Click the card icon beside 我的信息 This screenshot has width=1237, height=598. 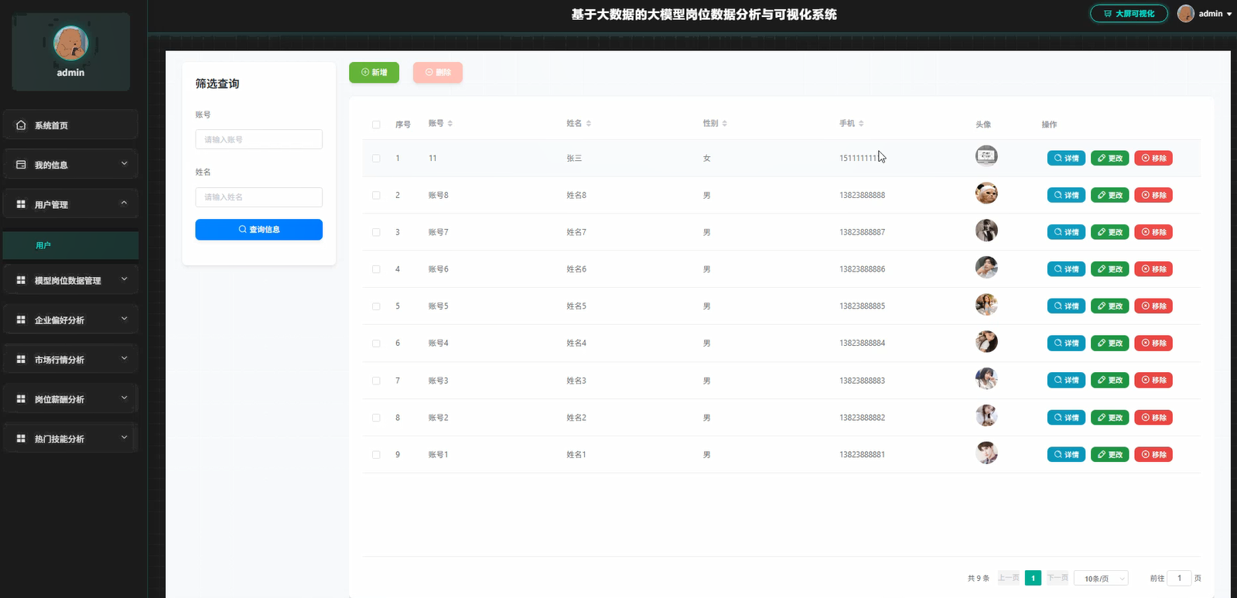click(x=21, y=165)
